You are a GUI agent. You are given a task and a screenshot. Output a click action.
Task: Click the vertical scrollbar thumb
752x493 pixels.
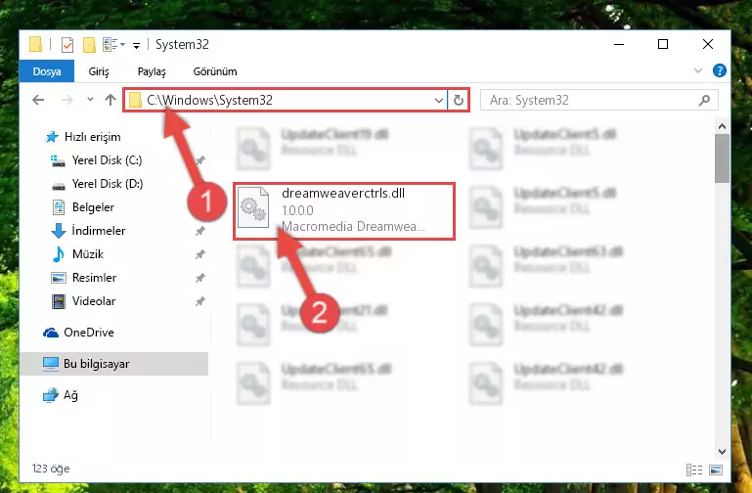[x=722, y=158]
